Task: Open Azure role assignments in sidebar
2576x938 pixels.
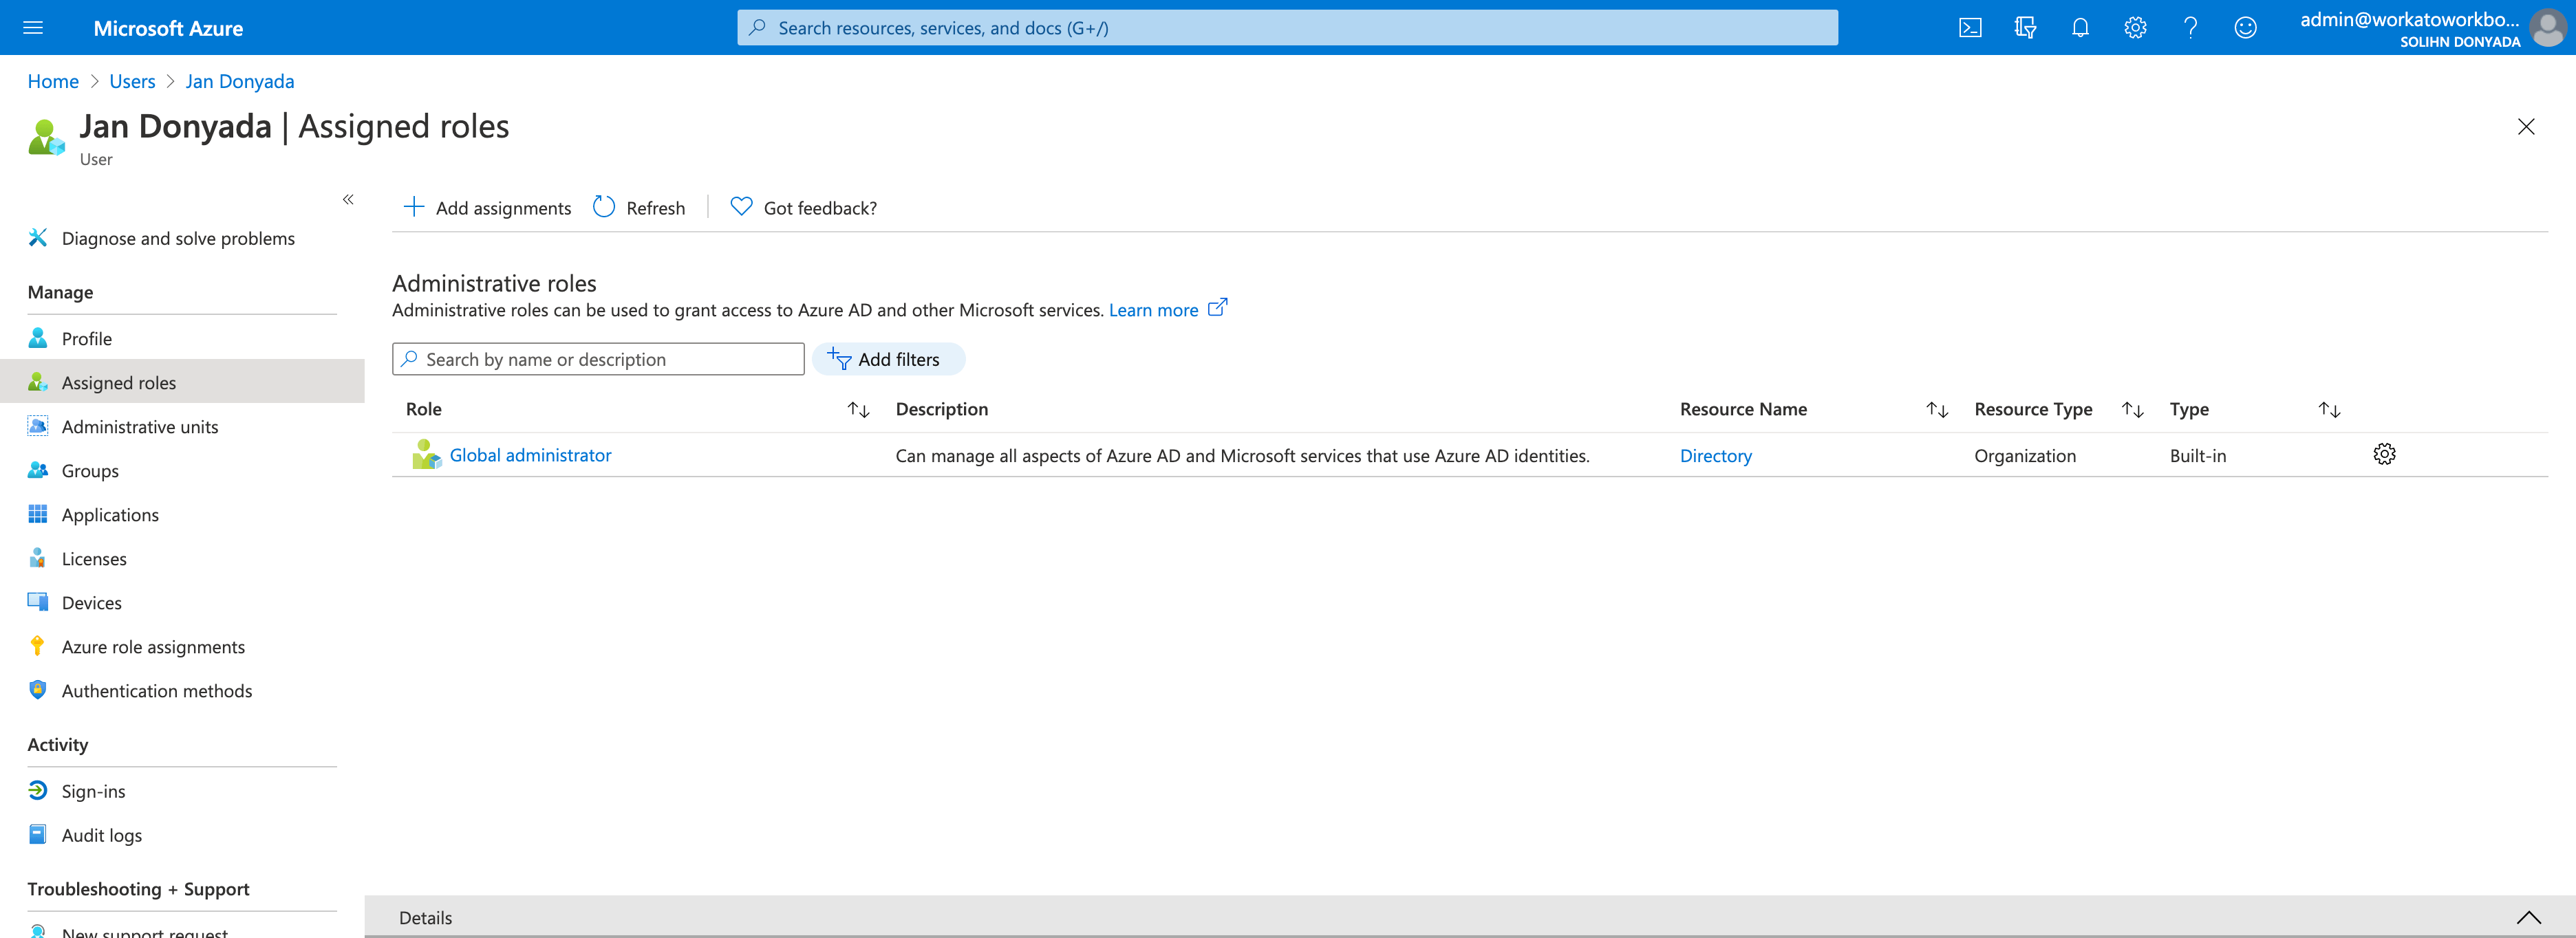Action: pyautogui.click(x=153, y=647)
